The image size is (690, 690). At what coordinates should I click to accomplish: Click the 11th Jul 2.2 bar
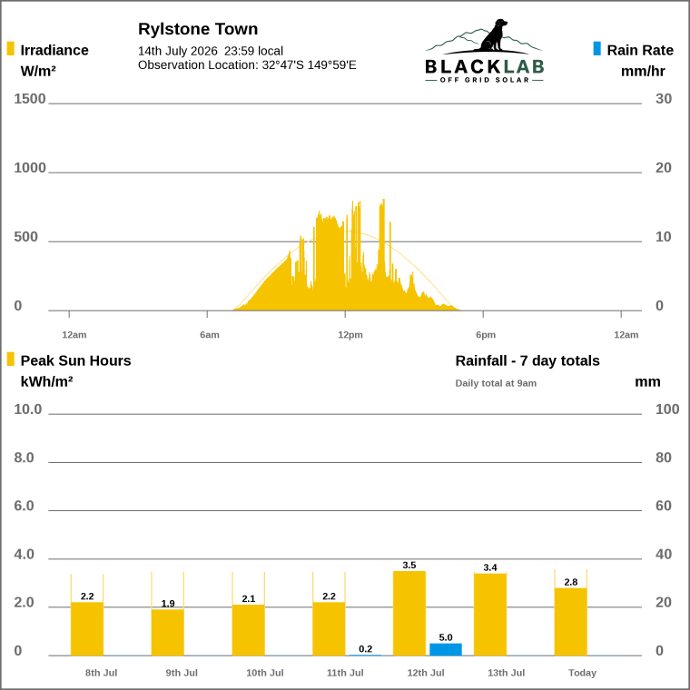tap(329, 629)
